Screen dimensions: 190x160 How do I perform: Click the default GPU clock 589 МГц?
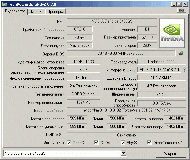tap(77, 126)
